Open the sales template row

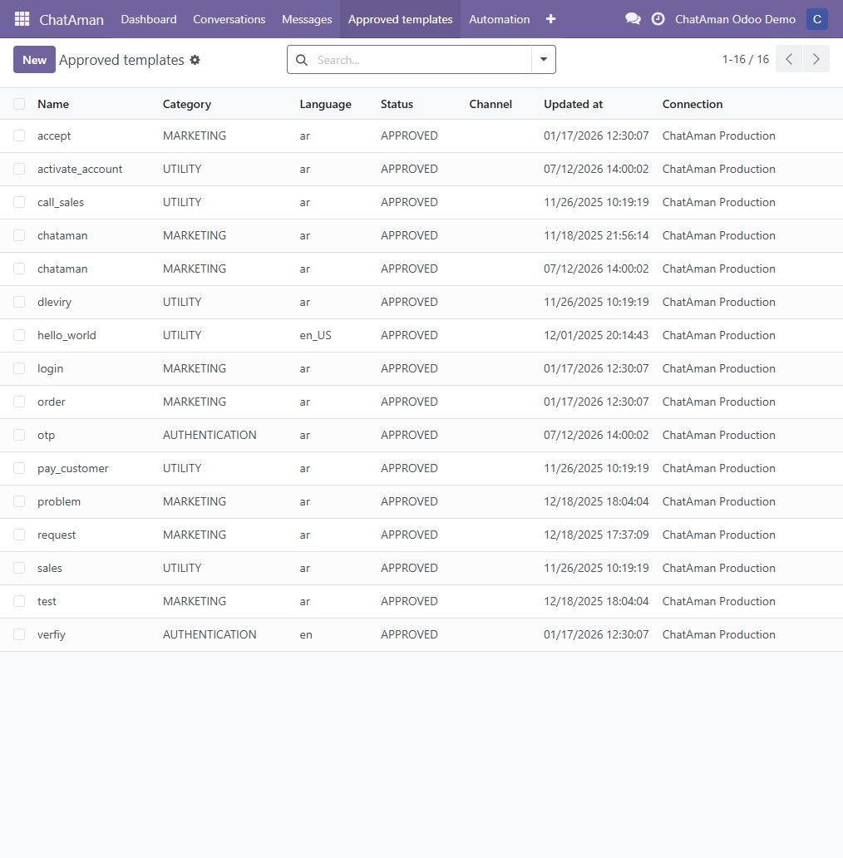pyautogui.click(x=421, y=569)
